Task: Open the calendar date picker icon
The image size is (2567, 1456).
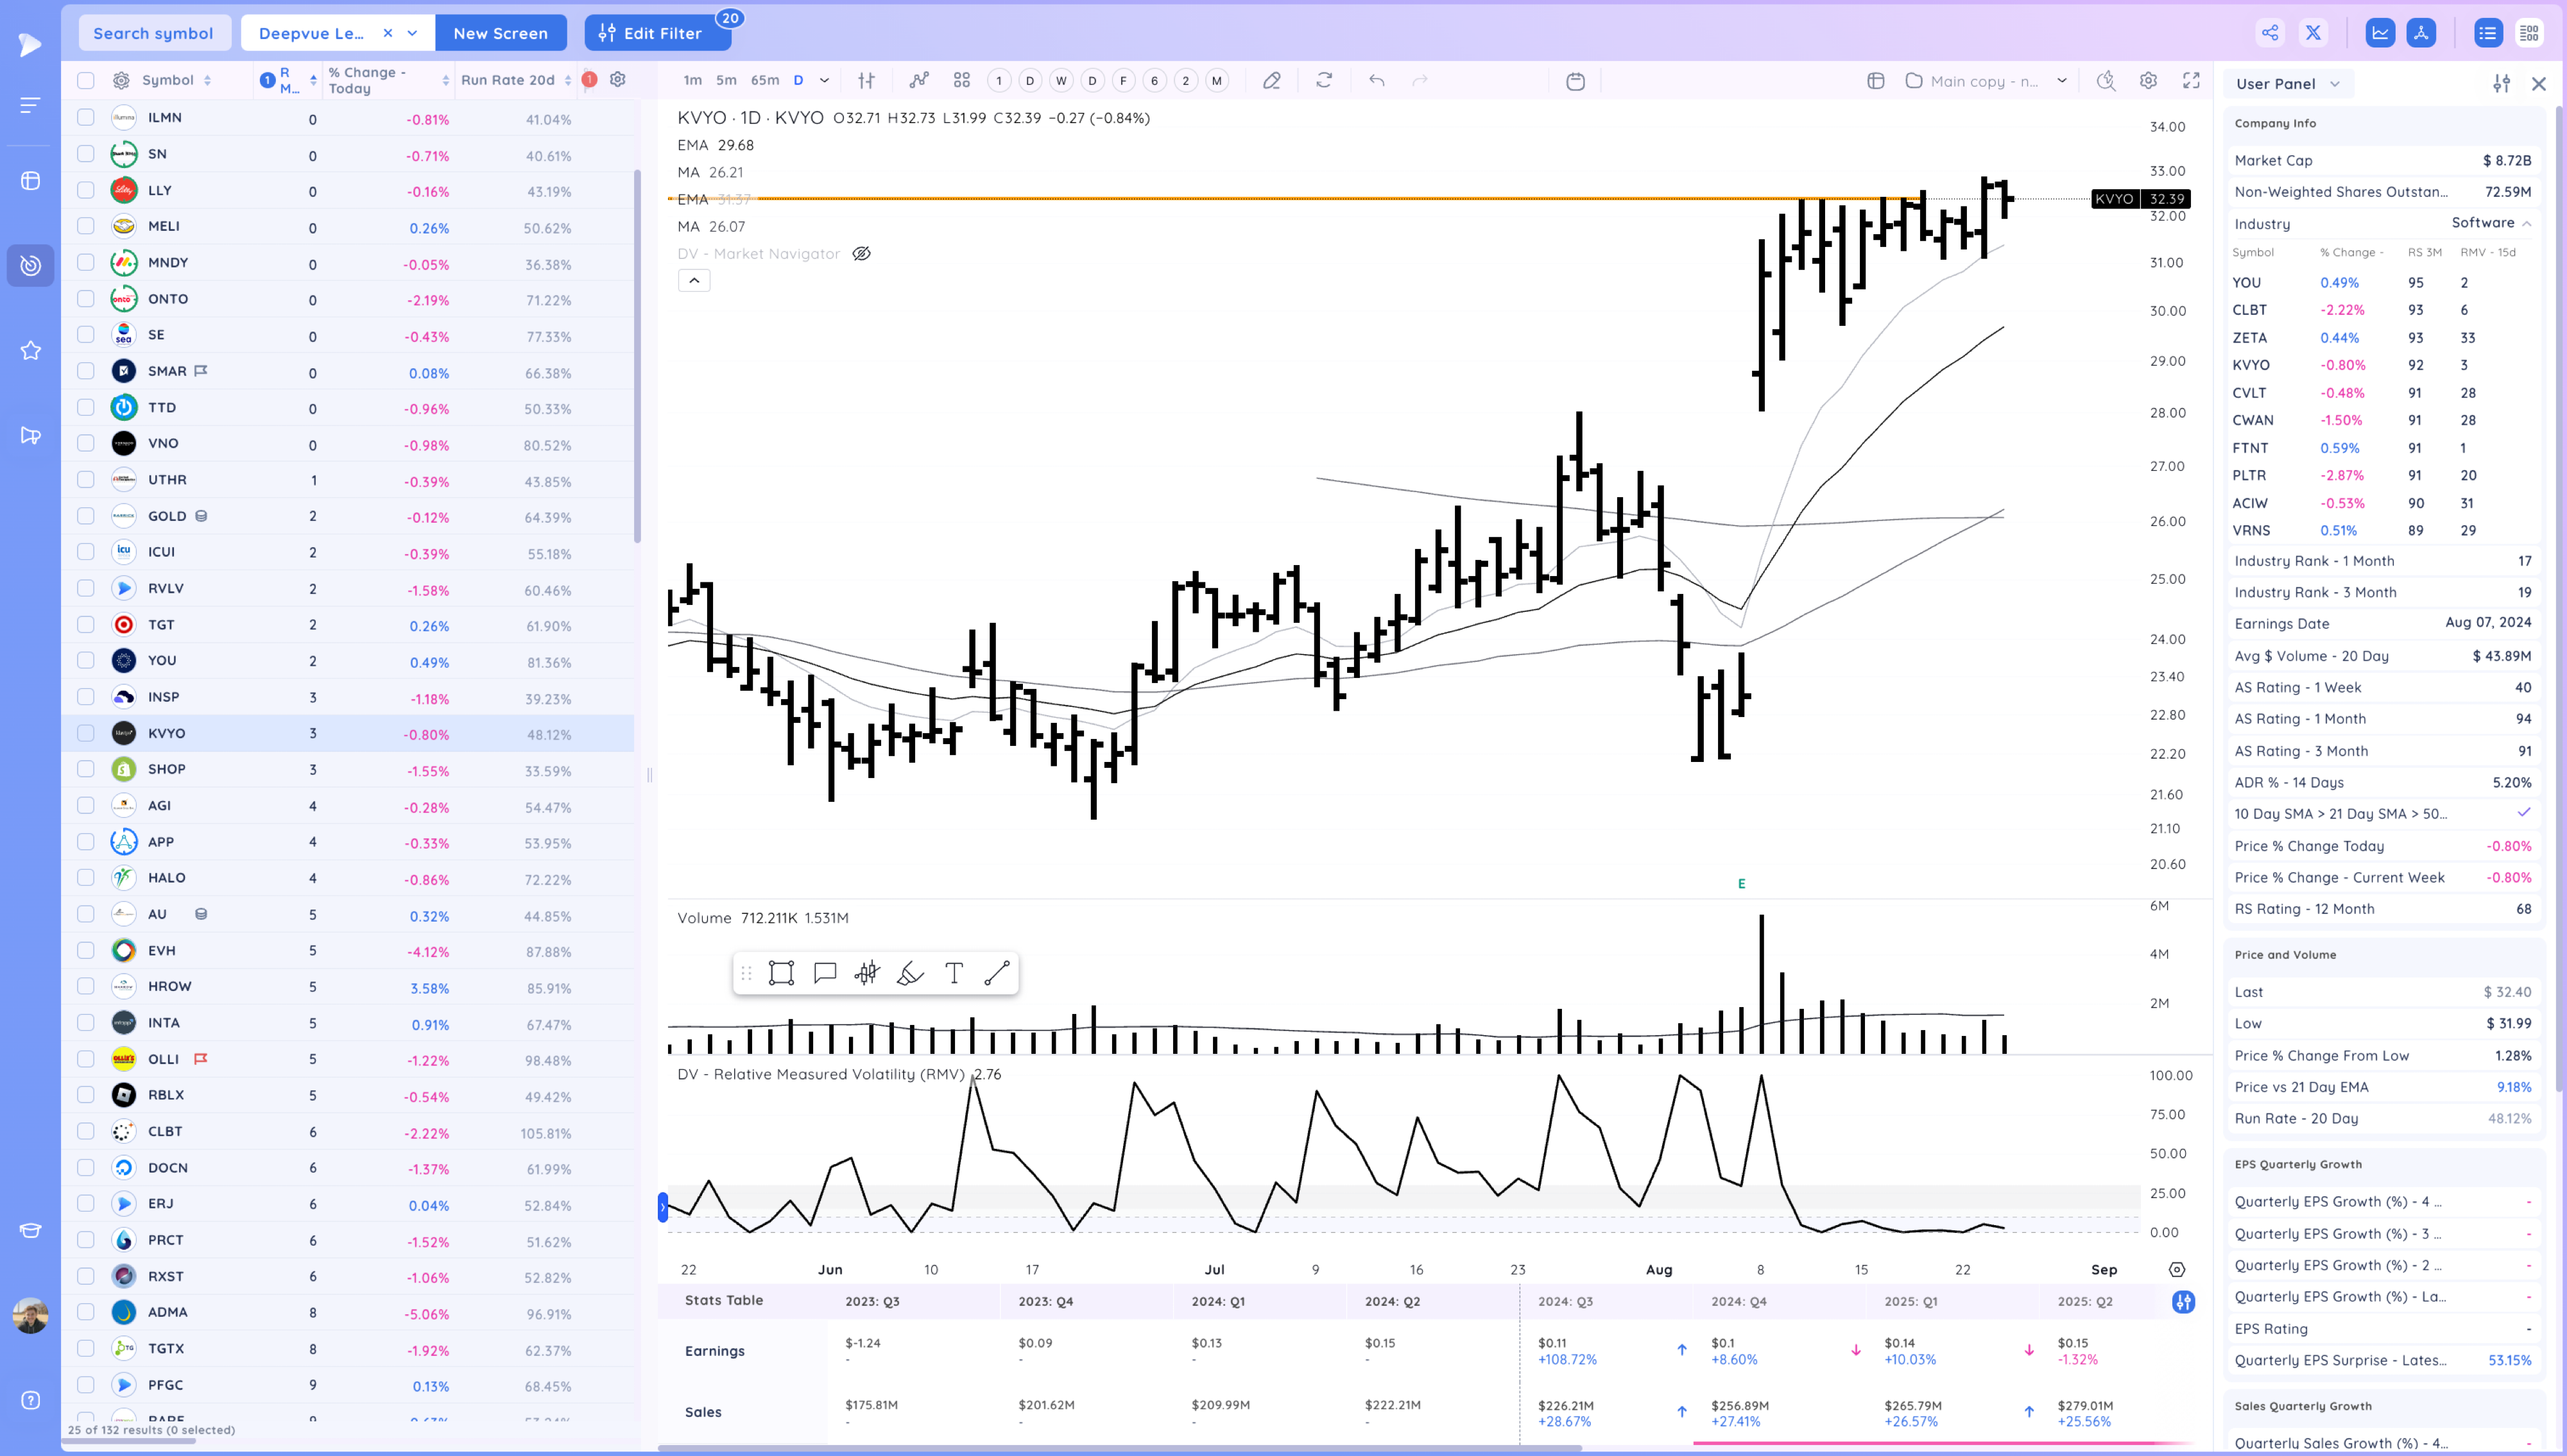Action: pos(1575,81)
